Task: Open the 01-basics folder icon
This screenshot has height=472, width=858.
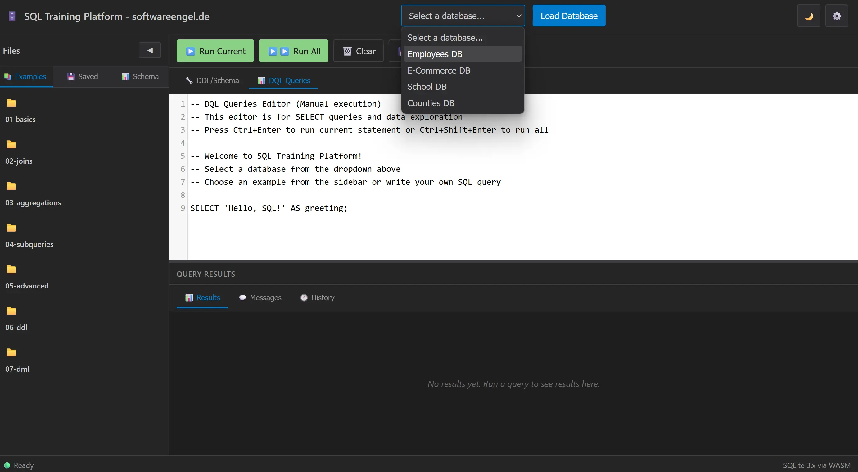Action: pos(11,103)
